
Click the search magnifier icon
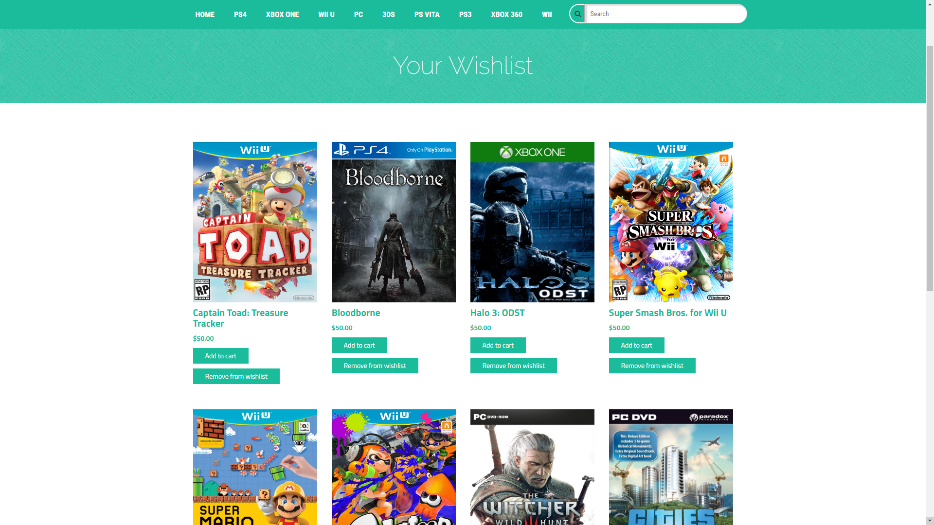(577, 14)
